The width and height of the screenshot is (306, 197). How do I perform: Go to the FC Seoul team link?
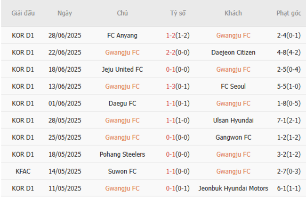[x=234, y=86]
